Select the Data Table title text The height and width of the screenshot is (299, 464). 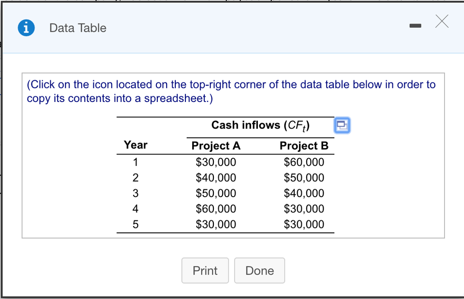77,28
